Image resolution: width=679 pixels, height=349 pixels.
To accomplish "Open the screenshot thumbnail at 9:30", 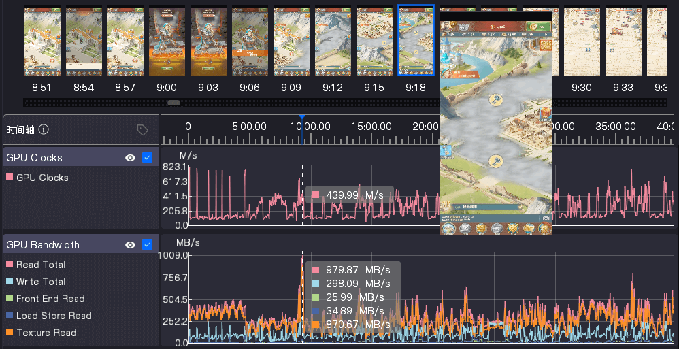I will click(582, 41).
